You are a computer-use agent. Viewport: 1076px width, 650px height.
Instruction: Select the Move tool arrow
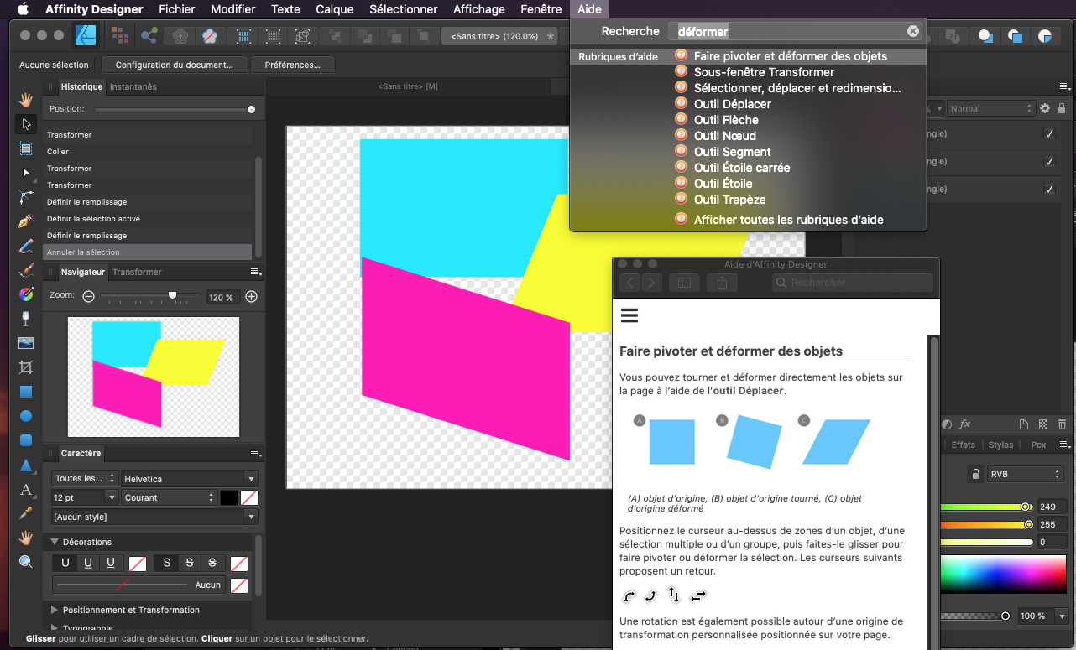(x=26, y=124)
